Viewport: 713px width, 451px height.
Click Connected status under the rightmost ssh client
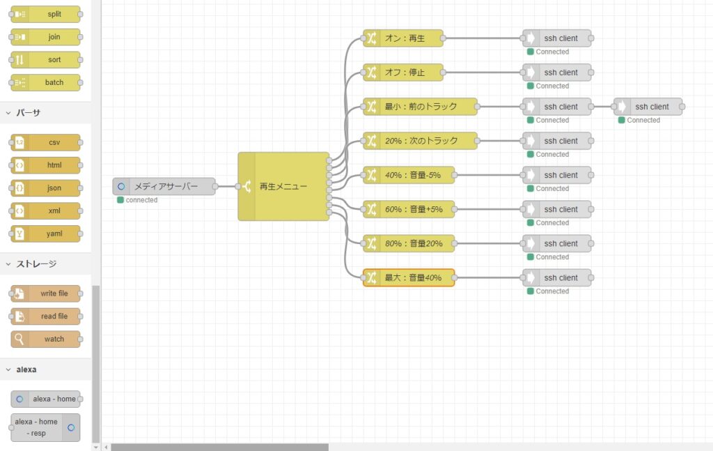click(639, 120)
